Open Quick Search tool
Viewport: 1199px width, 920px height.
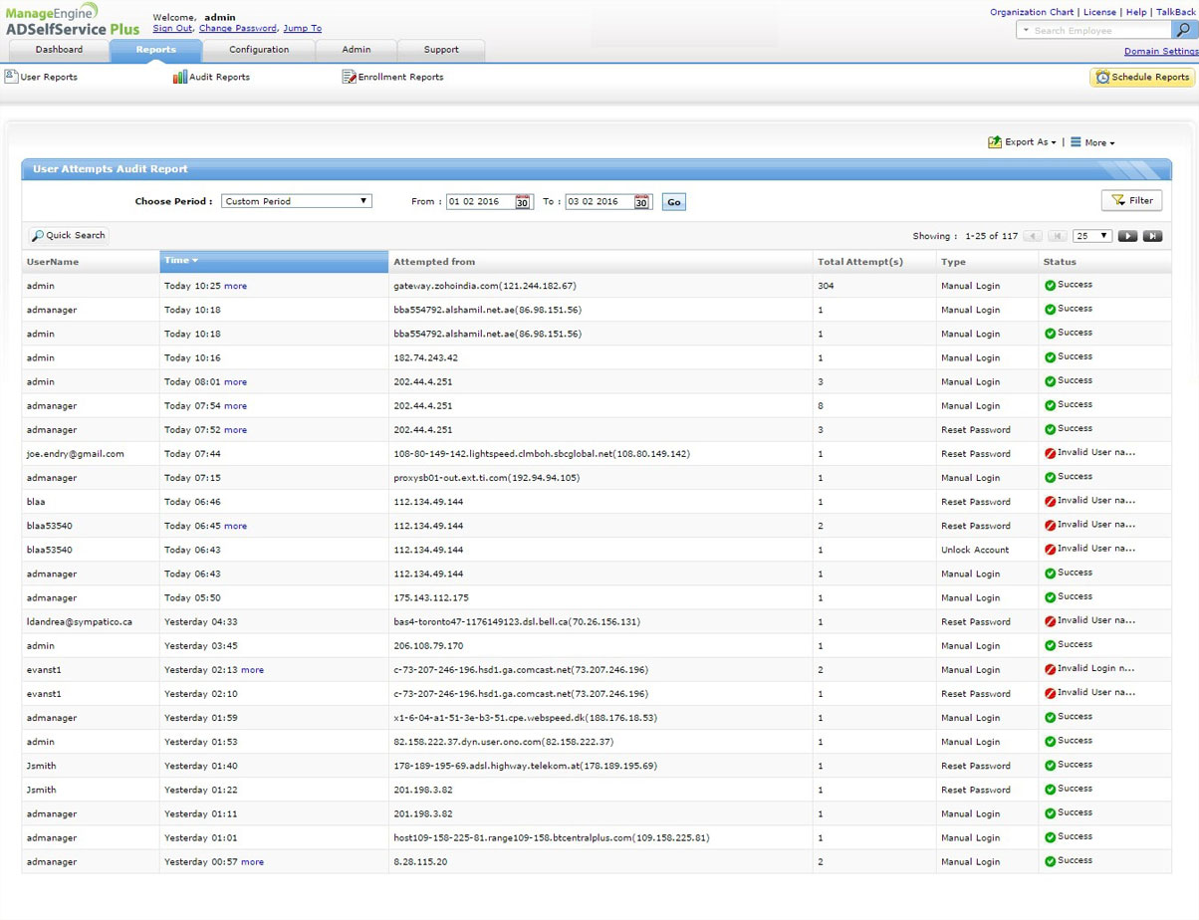69,236
